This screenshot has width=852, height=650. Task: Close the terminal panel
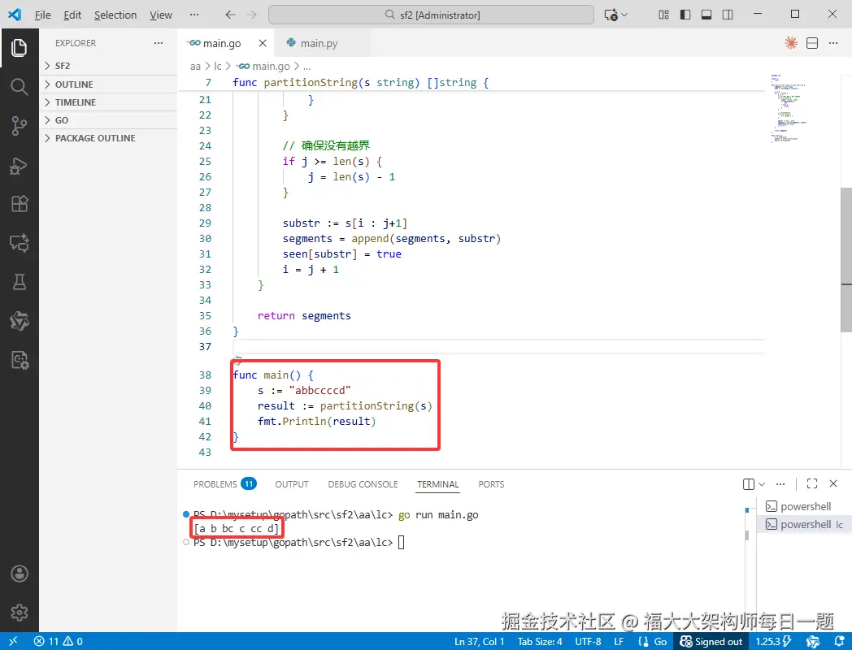[x=833, y=483]
